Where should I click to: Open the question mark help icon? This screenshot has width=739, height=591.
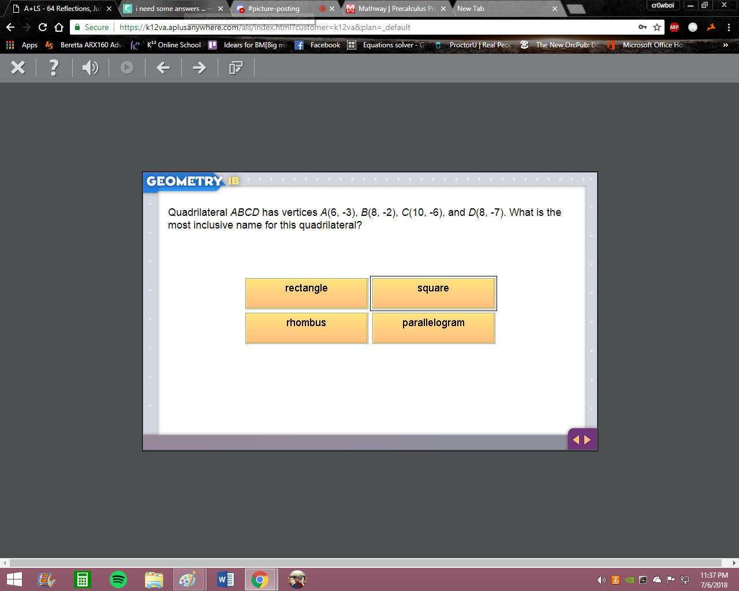pyautogui.click(x=54, y=68)
